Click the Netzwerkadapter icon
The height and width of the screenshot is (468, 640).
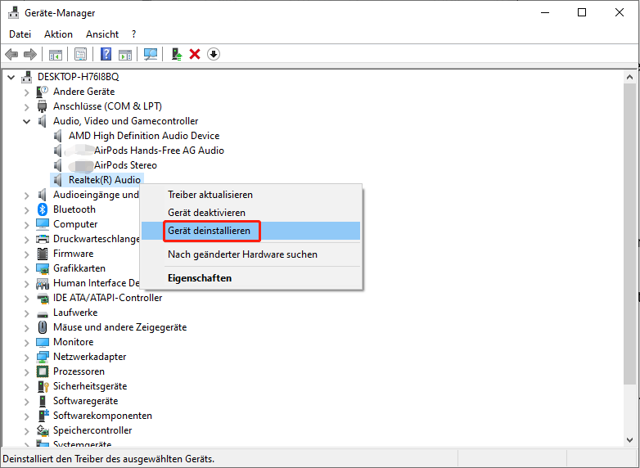(x=43, y=357)
